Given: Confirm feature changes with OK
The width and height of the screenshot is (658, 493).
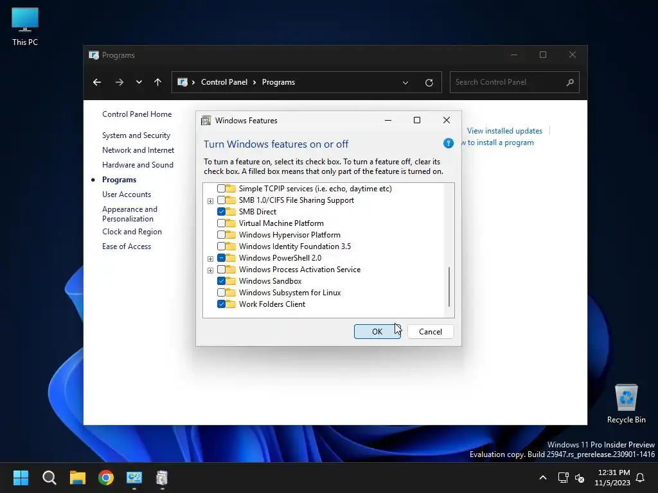Looking at the screenshot, I should coord(377,332).
